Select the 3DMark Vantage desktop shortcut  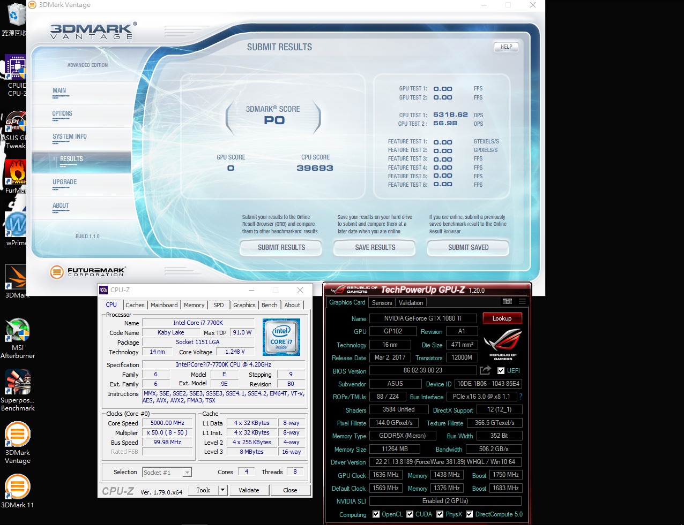pos(18,443)
